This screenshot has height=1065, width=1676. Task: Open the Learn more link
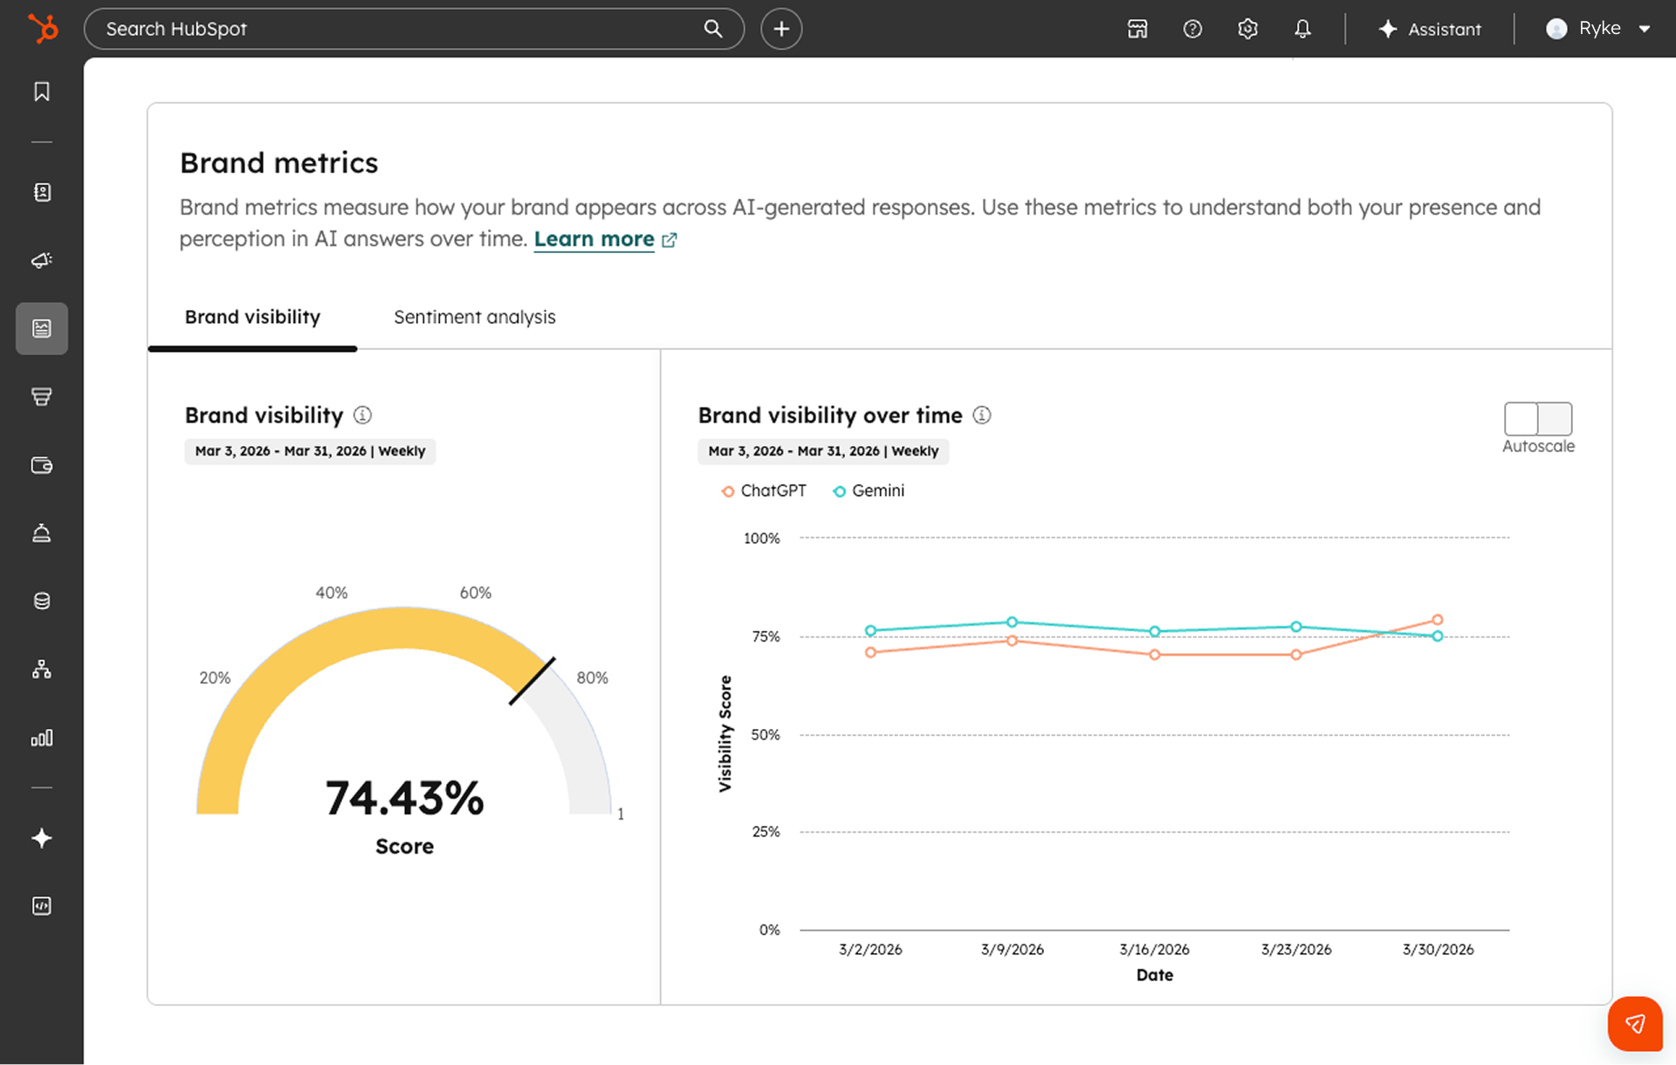tap(594, 238)
